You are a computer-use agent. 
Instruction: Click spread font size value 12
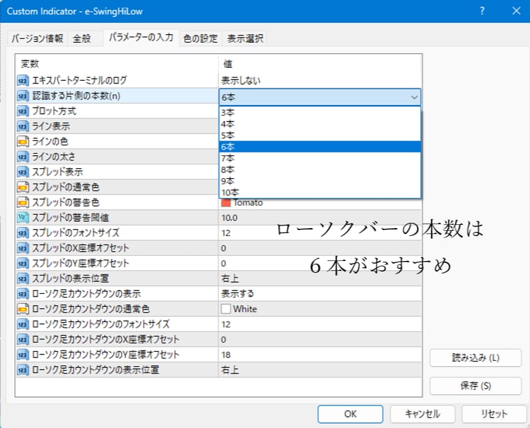226,233
